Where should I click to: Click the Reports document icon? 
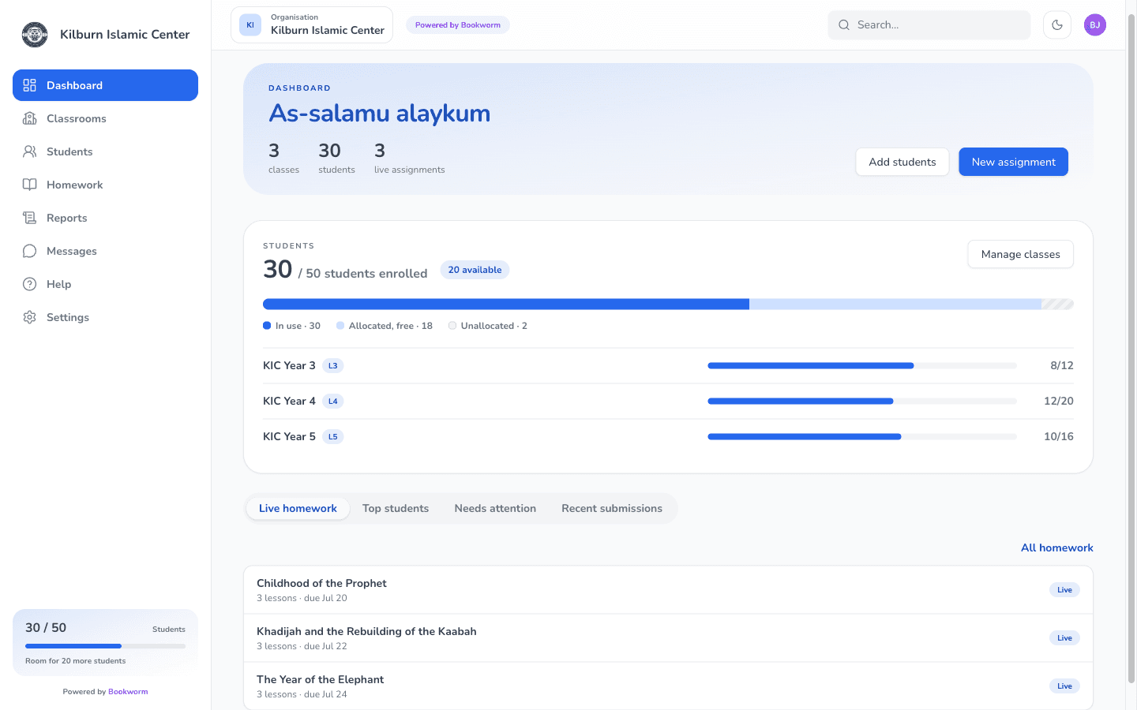pos(30,218)
